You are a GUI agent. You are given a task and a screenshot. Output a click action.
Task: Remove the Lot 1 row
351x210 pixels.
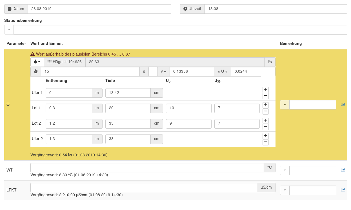point(265,111)
